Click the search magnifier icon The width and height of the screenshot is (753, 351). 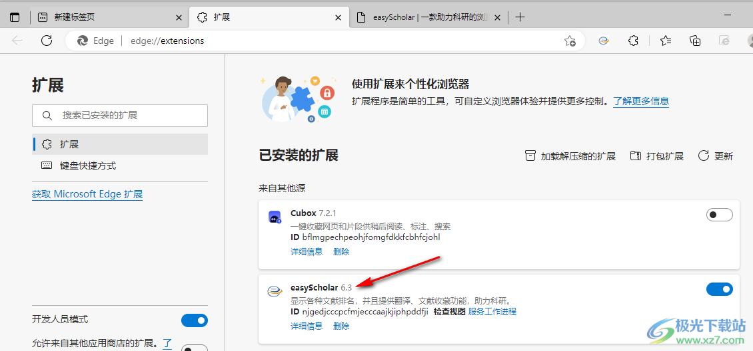(x=47, y=116)
